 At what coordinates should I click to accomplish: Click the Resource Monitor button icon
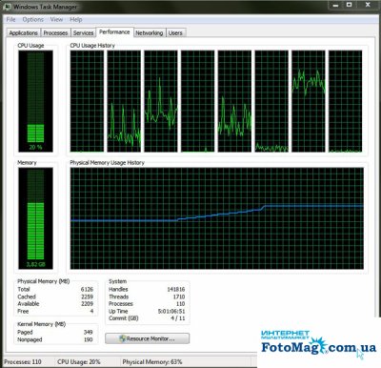(x=122, y=338)
